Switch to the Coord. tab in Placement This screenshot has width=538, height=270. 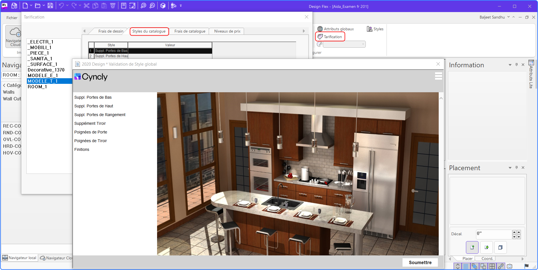tap(487, 259)
